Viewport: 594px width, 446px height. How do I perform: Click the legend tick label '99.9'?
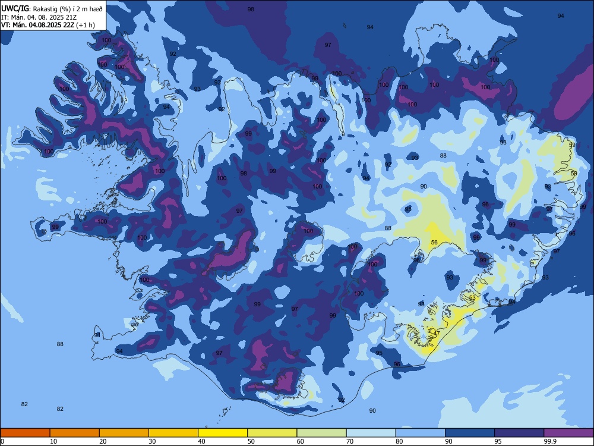pos(550,441)
